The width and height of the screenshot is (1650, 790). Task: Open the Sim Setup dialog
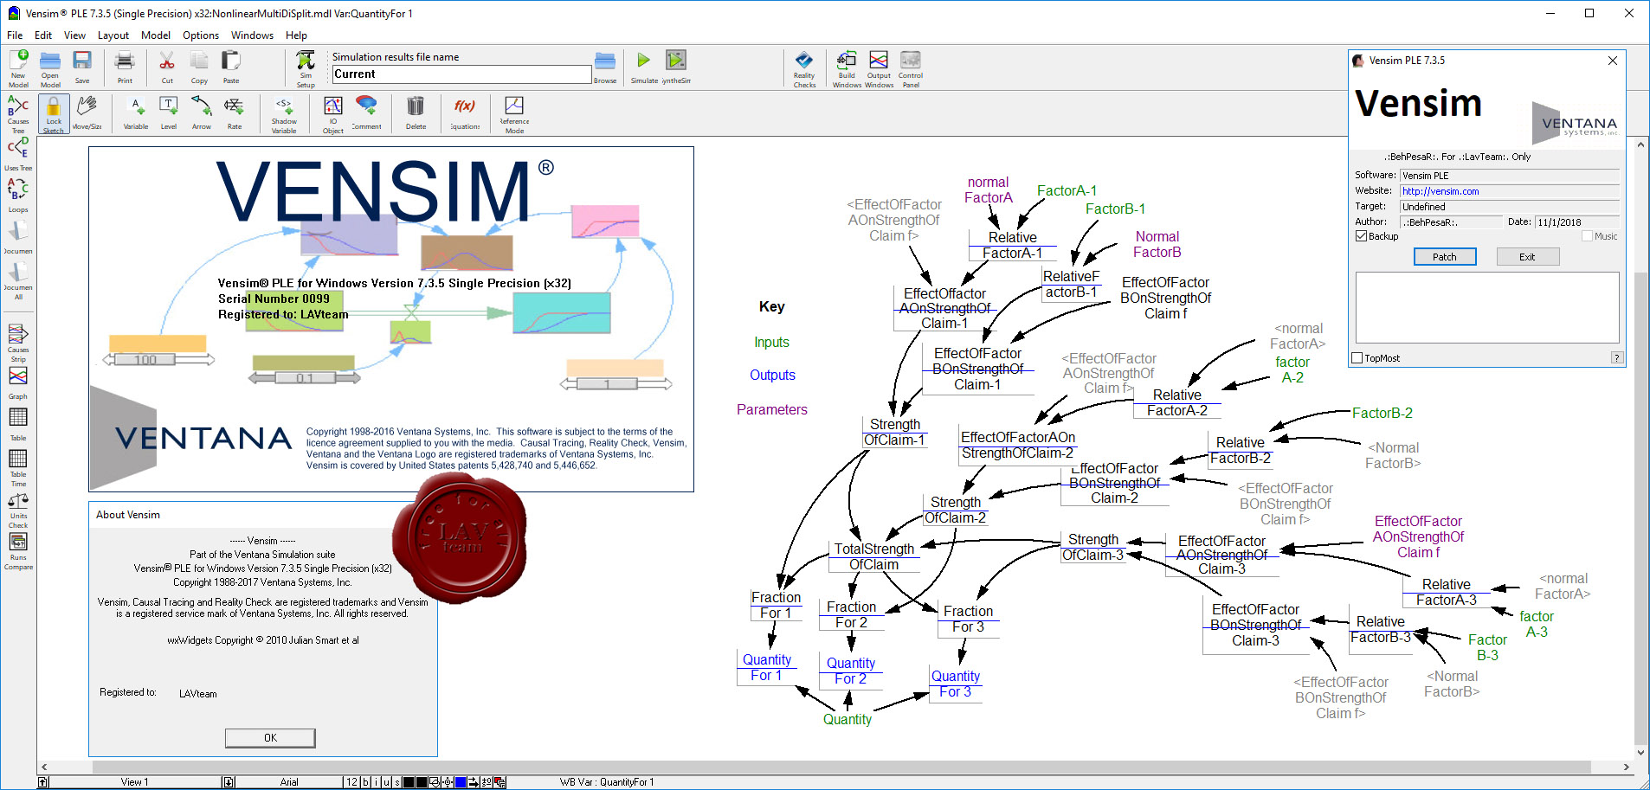pos(306,68)
